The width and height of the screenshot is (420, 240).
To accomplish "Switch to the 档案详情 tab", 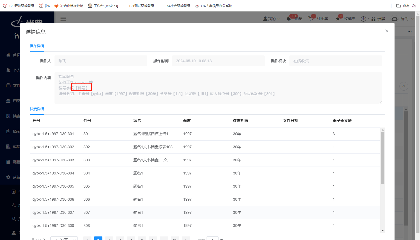I will [x=37, y=109].
